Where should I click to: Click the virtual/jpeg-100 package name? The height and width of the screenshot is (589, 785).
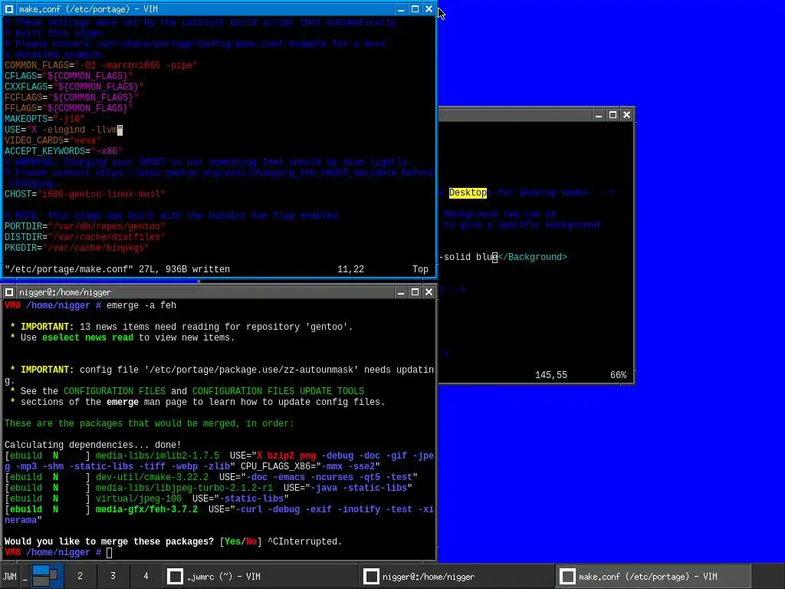click(139, 499)
